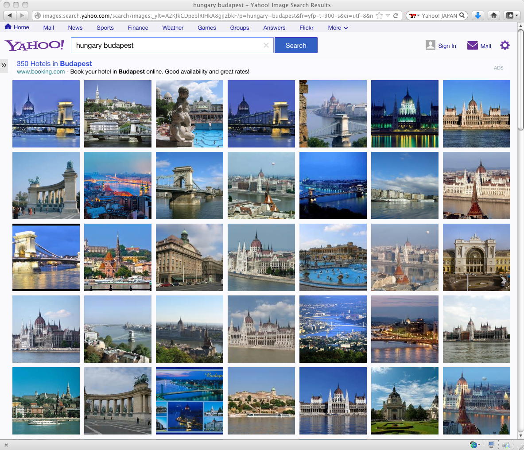This screenshot has height=450, width=524.
Task: Go forward with the browser forward arrow
Action: tap(22, 16)
